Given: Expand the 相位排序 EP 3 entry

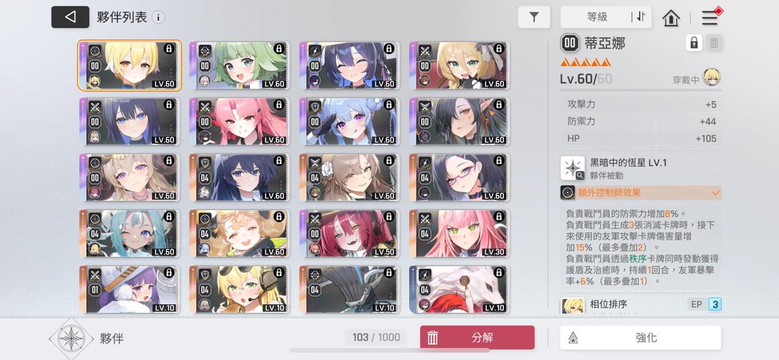Looking at the screenshot, I should pyautogui.click(x=641, y=304).
